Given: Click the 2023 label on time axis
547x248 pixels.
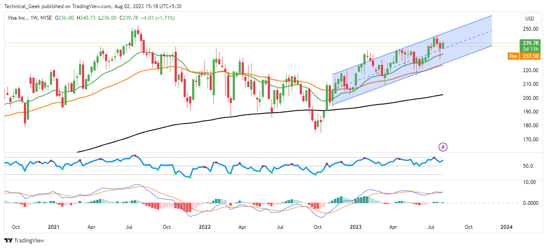Looking at the screenshot, I should [x=356, y=227].
